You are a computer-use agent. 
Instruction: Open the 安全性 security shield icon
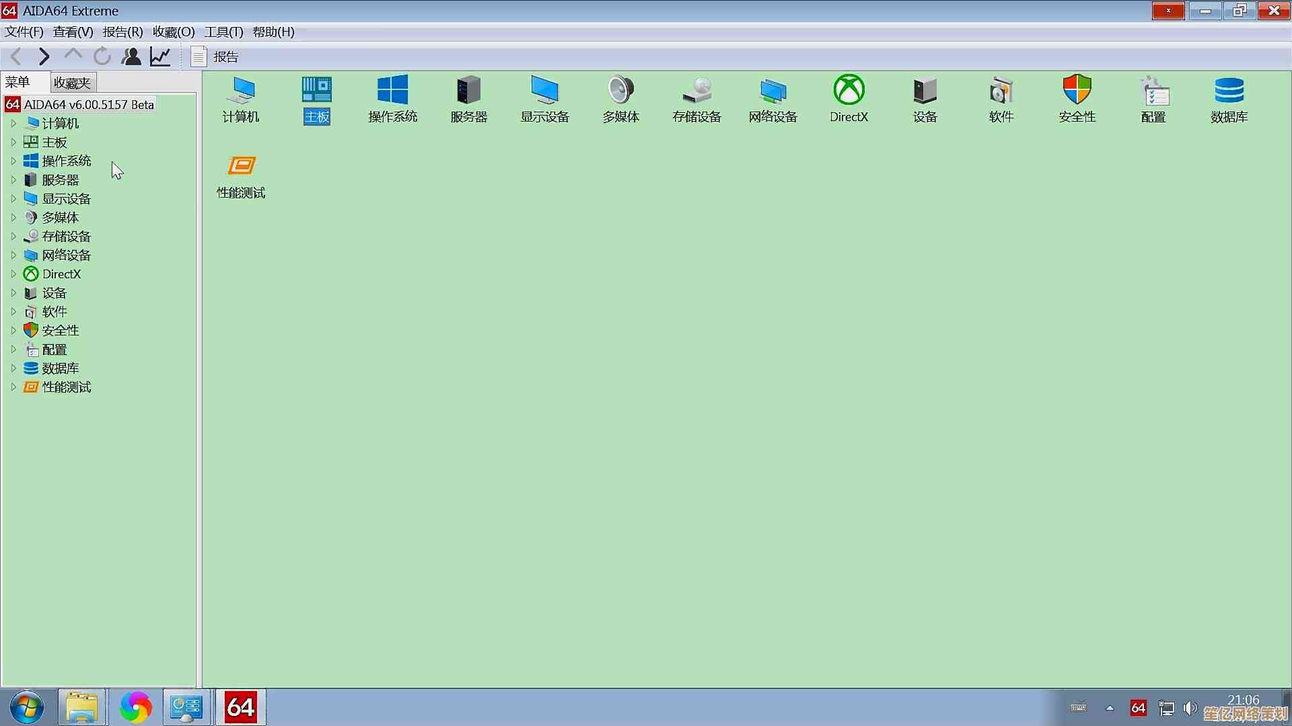coord(1077,91)
